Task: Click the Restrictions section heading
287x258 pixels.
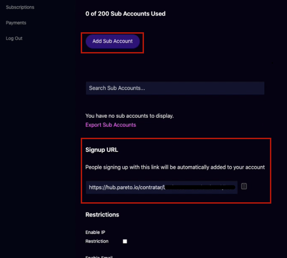Action: (x=102, y=215)
